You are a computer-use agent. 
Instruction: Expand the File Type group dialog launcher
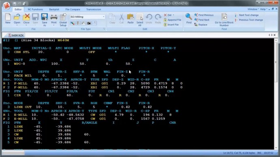(104, 29)
